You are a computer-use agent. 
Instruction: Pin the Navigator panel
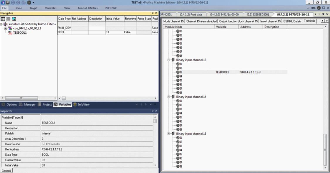(153, 13)
